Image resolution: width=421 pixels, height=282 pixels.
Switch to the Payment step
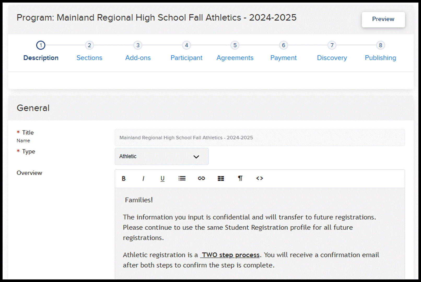click(x=283, y=58)
